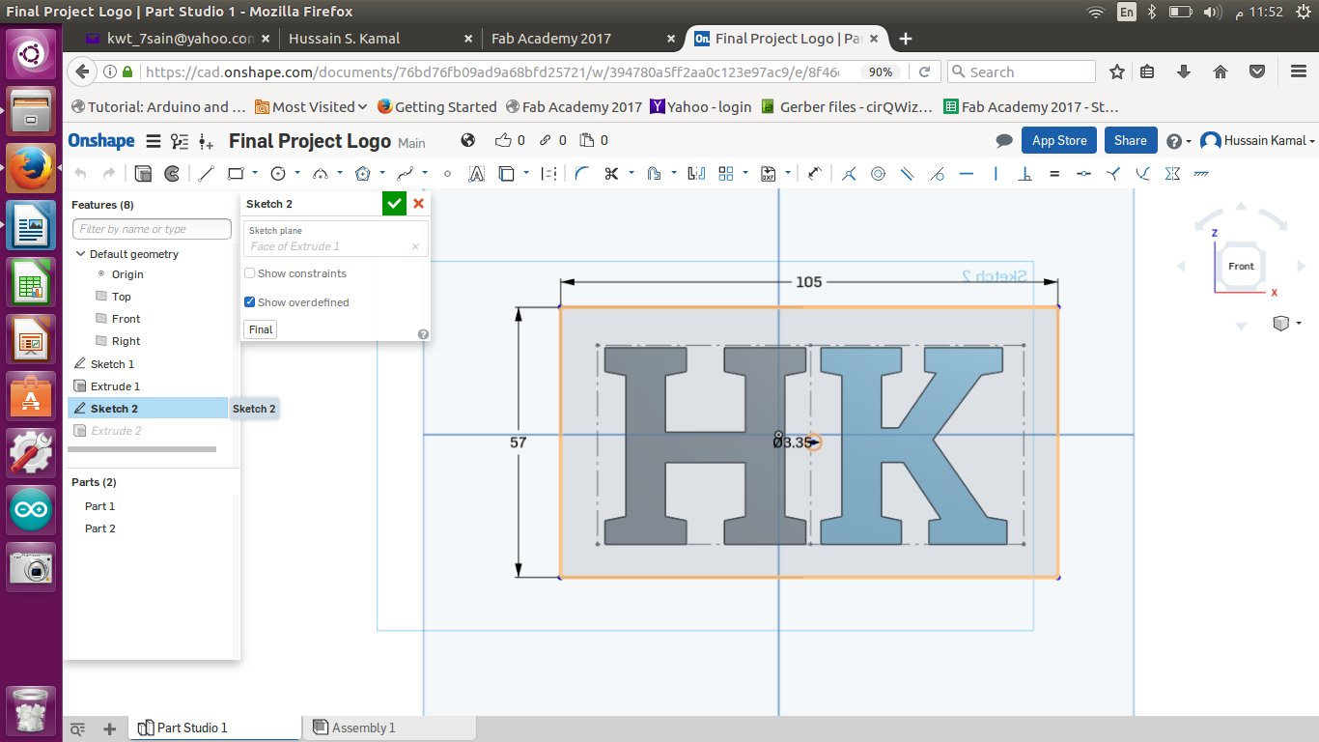Apply the Perpendicular constraint tool
This screenshot has height=742, width=1319.
1025,174
